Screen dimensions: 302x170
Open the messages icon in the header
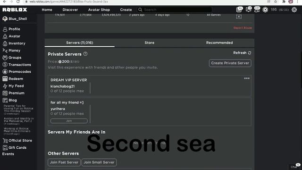coord(249,9)
